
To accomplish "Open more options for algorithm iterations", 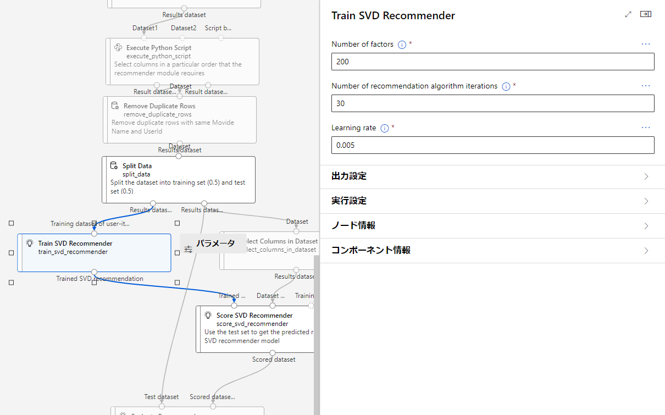I will point(646,86).
